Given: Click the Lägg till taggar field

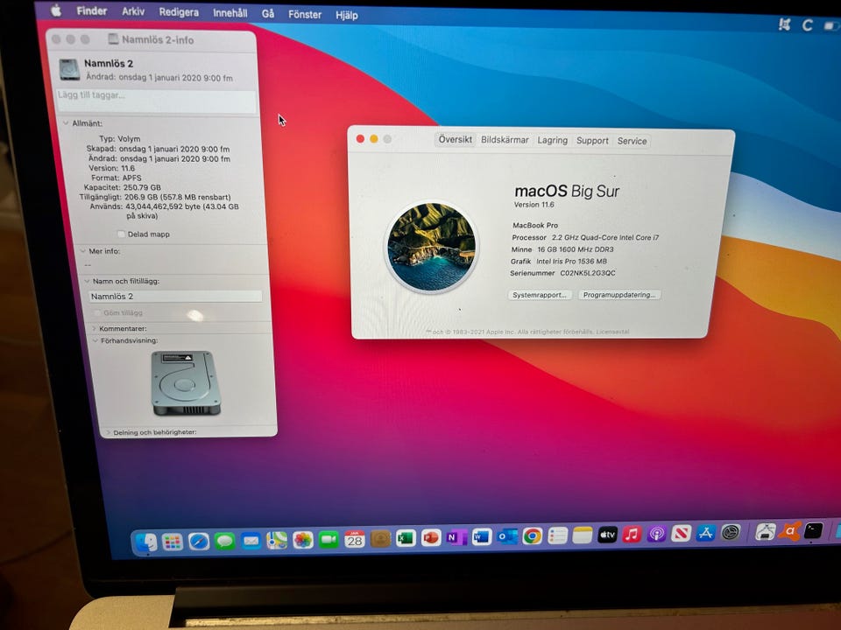Looking at the screenshot, I should pos(157,101).
